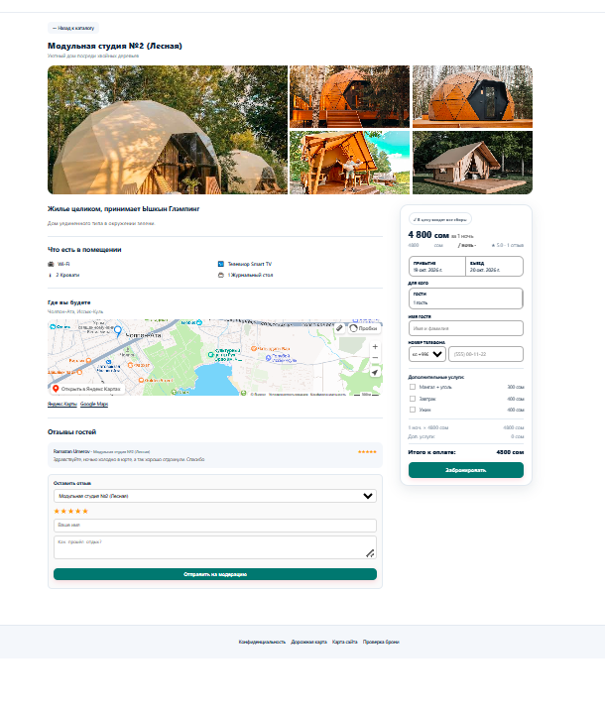
Task: Click chevron arrow of review accommodation select
Action: (x=368, y=496)
